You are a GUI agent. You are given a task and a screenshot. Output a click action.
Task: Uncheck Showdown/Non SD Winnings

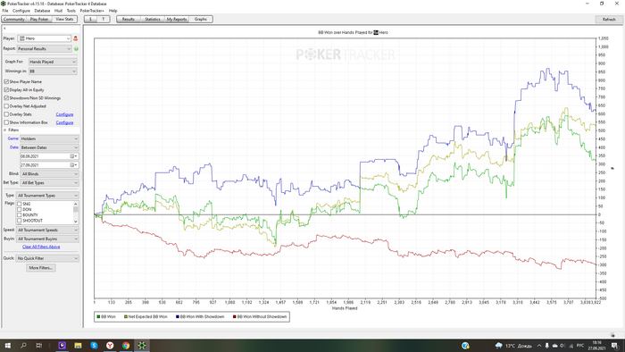(6, 97)
